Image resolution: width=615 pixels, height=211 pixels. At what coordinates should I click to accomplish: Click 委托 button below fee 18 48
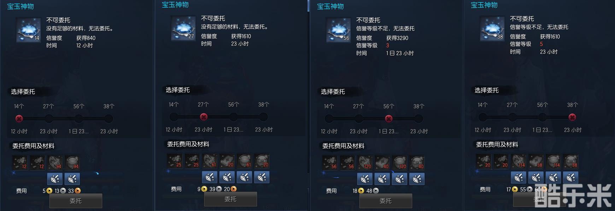tap(386, 201)
